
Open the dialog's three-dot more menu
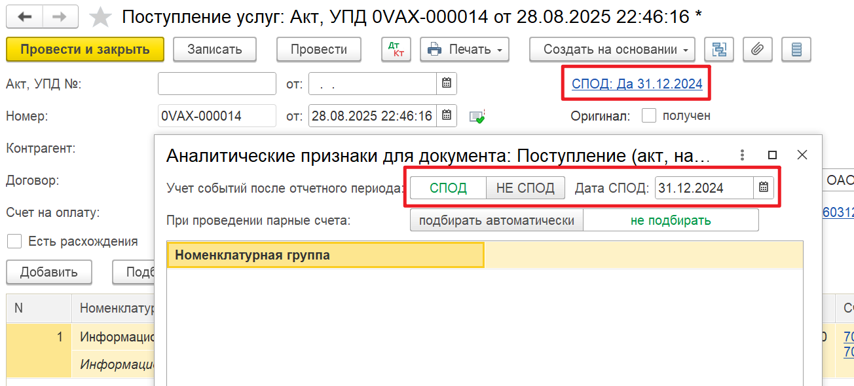click(x=742, y=155)
